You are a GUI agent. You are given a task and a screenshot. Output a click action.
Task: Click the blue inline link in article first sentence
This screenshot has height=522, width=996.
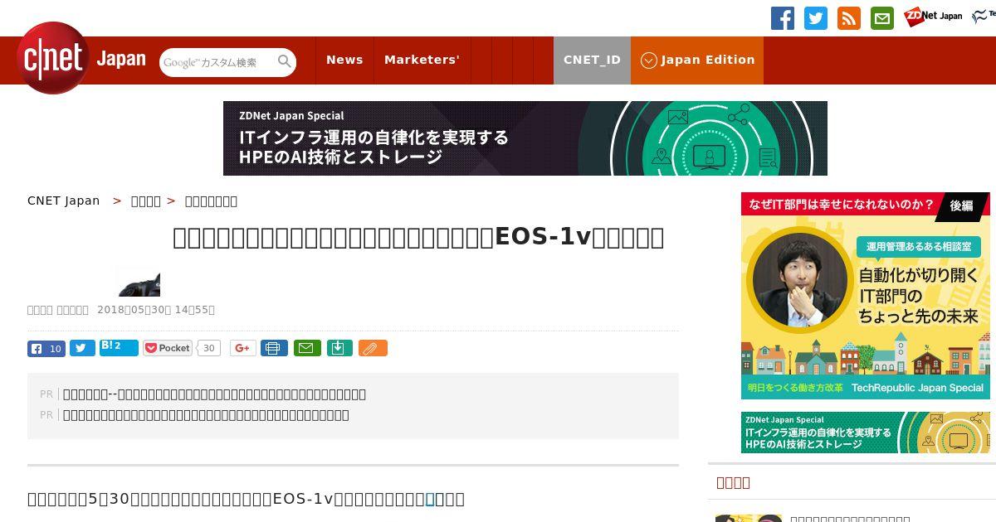coord(430,499)
